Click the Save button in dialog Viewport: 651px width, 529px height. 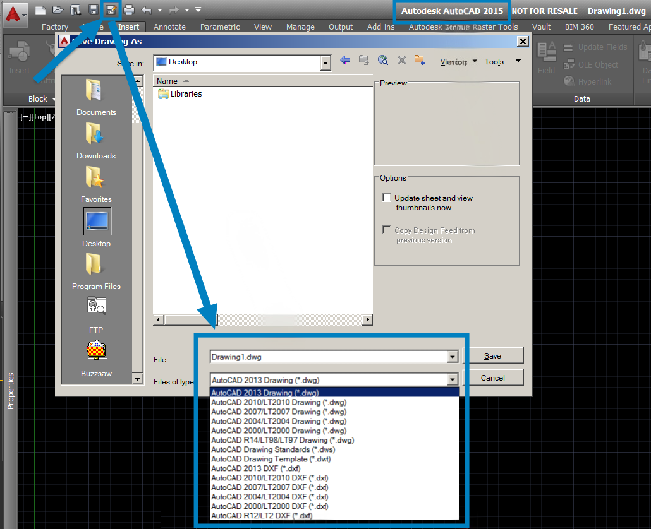(493, 355)
